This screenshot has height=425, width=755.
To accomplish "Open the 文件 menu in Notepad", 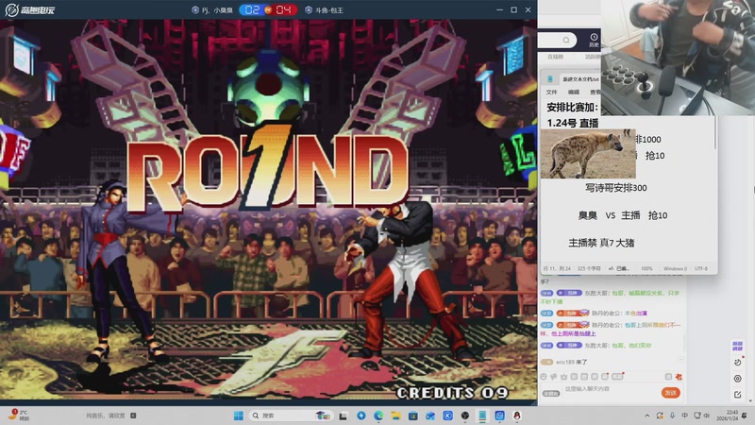I will coord(551,92).
